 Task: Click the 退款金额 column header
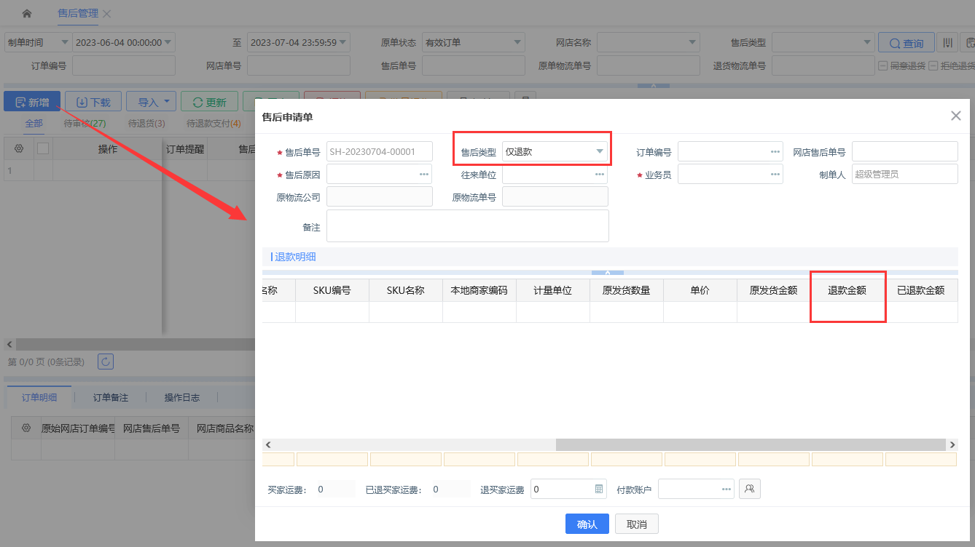[x=847, y=290]
